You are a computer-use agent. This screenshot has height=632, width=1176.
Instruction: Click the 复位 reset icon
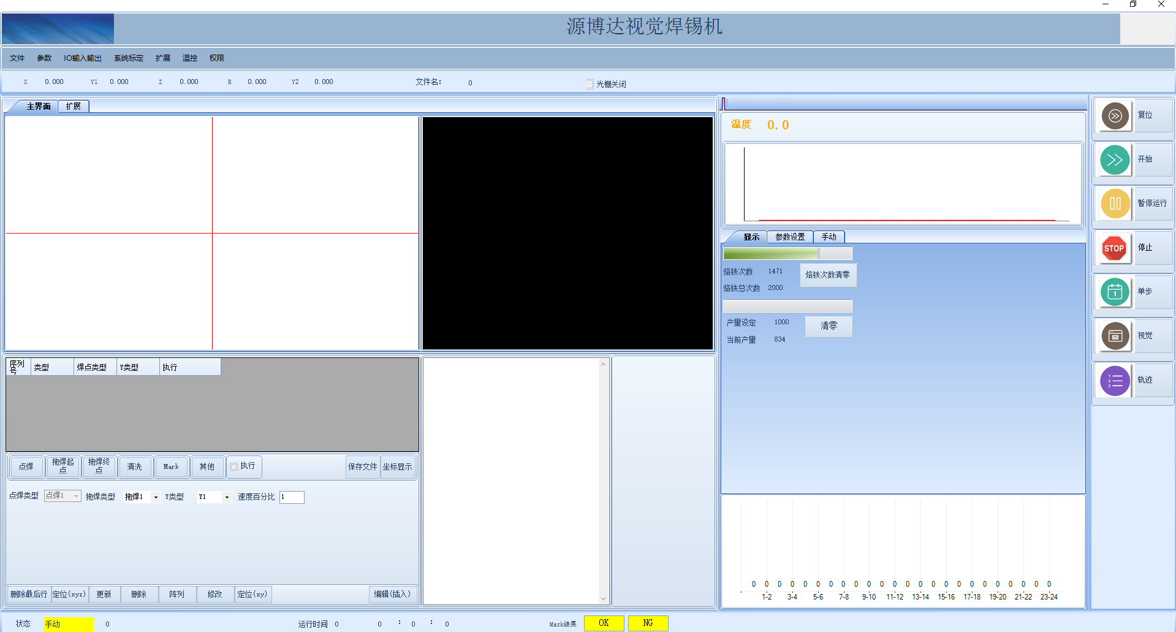(x=1115, y=115)
